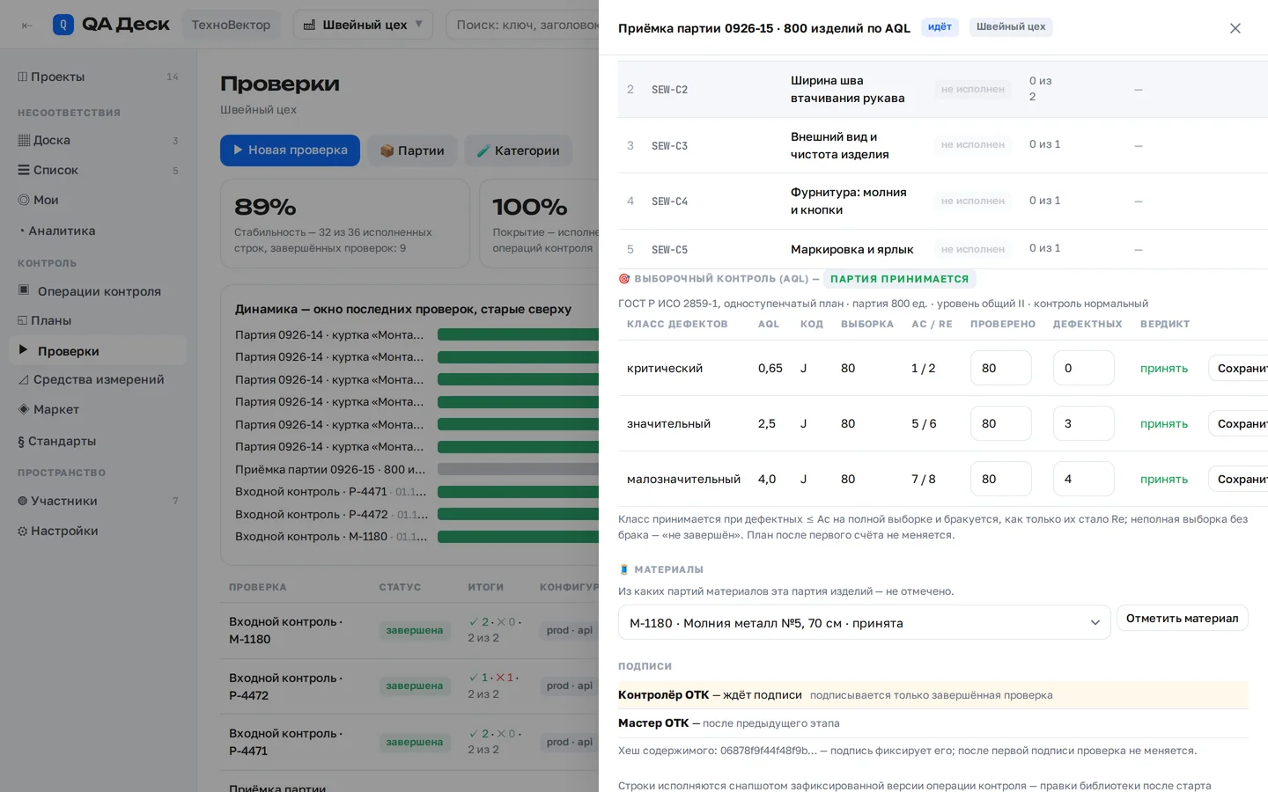Edit the дефектных field for малозначительный class
This screenshot has width=1268, height=792.
pyautogui.click(x=1083, y=479)
